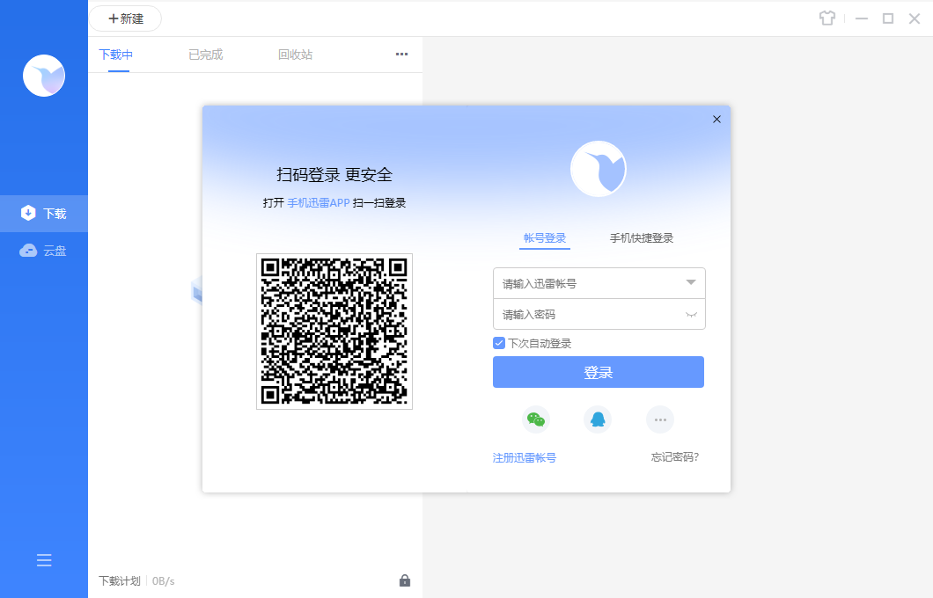Log in with QQ penguin icon
The width and height of the screenshot is (933, 598).
[x=598, y=419]
